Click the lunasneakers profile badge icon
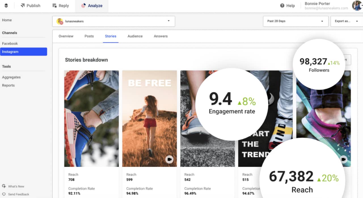Viewport: 363px width, 198px height. click(60, 21)
